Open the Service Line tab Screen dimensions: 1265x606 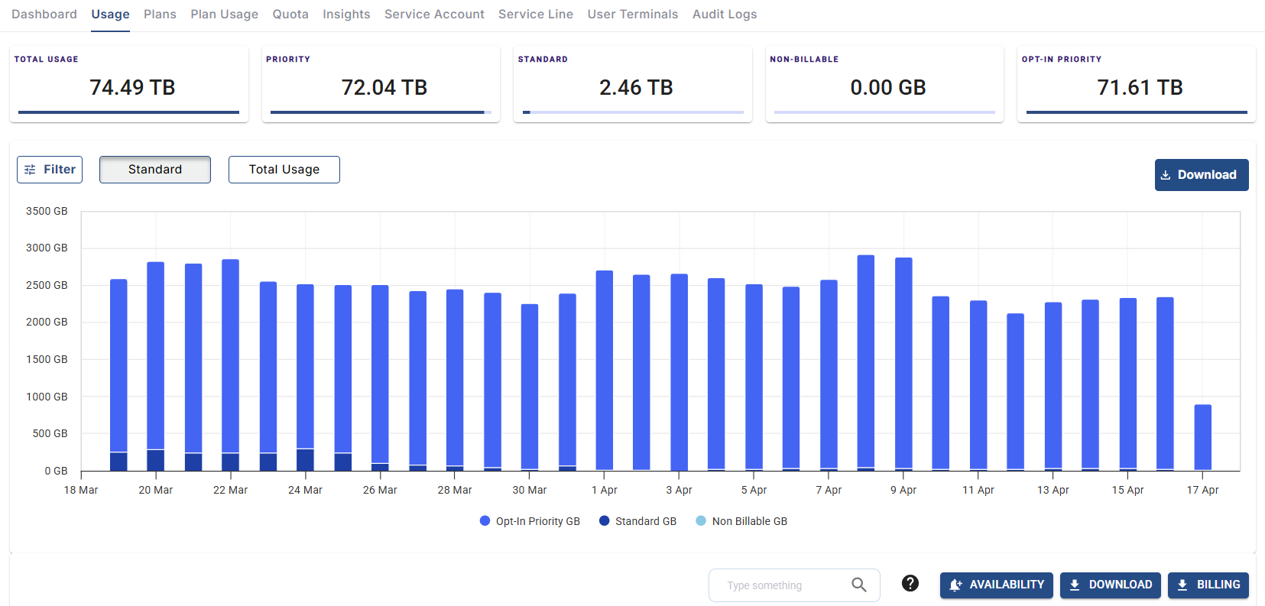[x=535, y=14]
